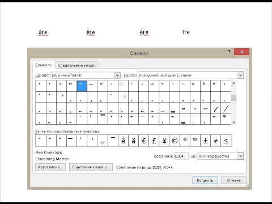Cancel the dialog with Отмена
Screen dimensions: 272x204
tap(233, 180)
